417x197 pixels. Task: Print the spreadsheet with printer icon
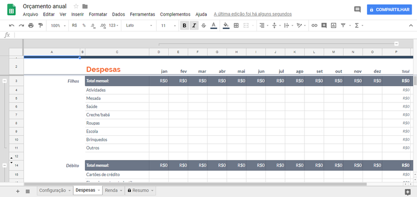coord(31,25)
